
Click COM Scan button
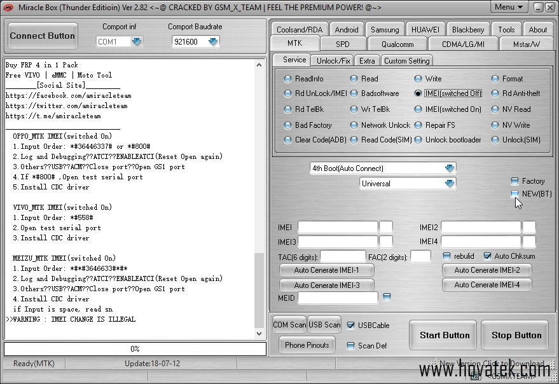[x=289, y=325]
